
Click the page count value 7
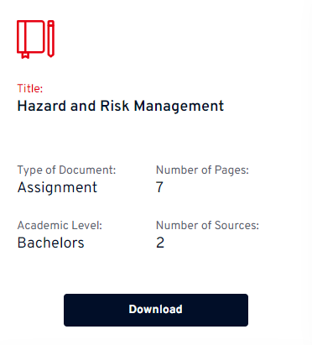[x=159, y=187]
